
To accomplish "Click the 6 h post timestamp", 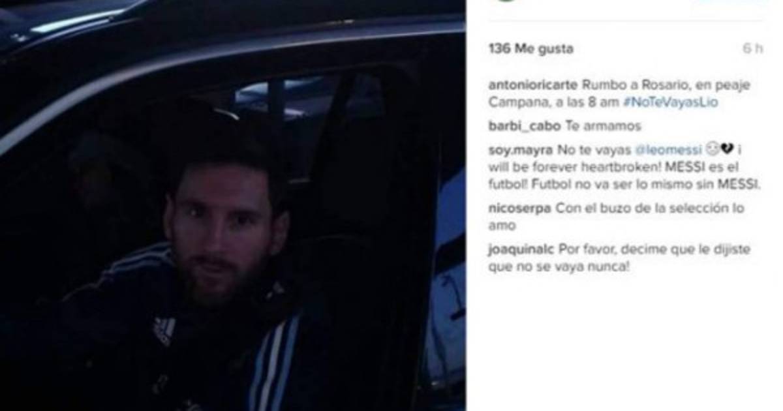I will (x=752, y=49).
